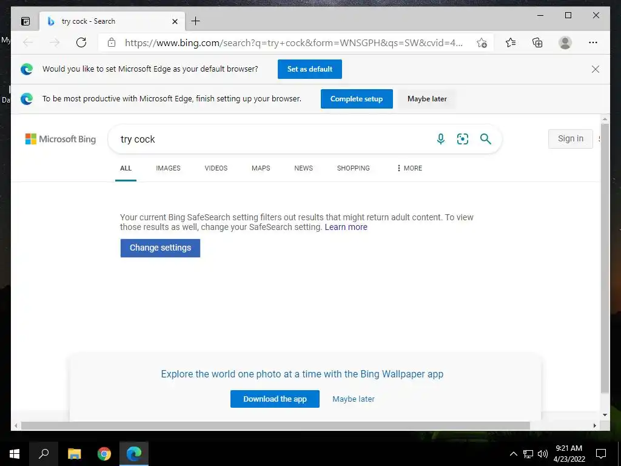This screenshot has height=466, width=621.
Task: Dismiss the default browser prompt
Action: point(596,69)
